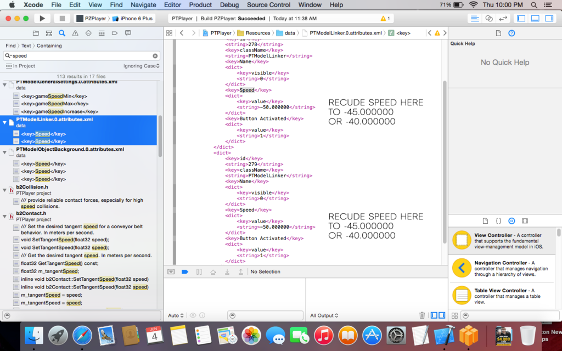Open the Product menu
The height and width of the screenshot is (351, 562).
[200, 5]
